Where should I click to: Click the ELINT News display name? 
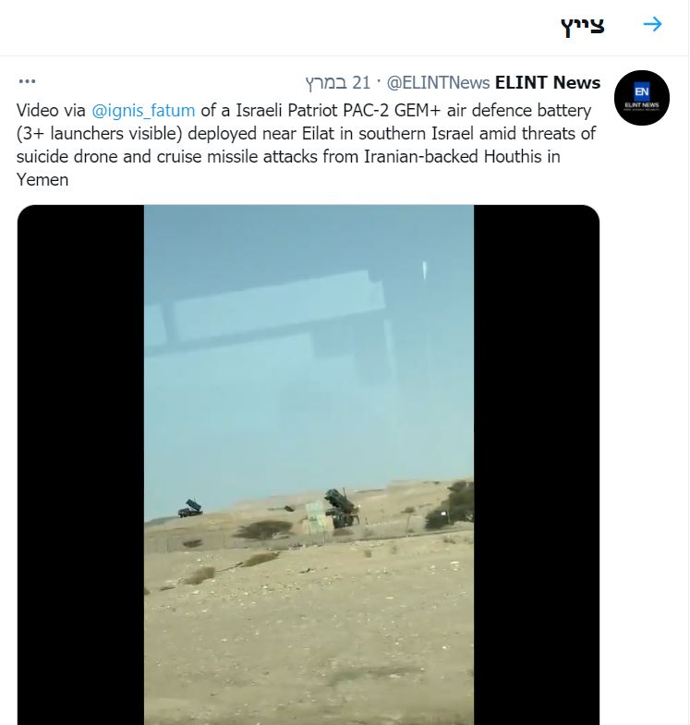(x=548, y=83)
